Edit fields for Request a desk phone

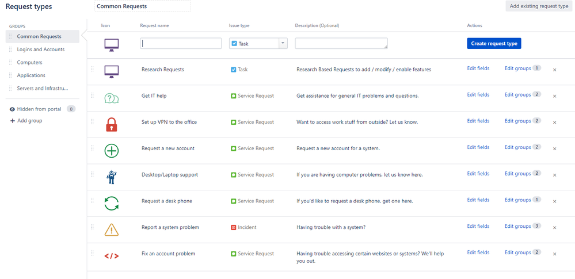pos(478,200)
